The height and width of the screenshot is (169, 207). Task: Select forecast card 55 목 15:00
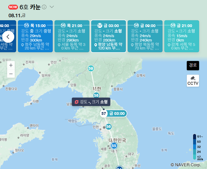coord(35,36)
